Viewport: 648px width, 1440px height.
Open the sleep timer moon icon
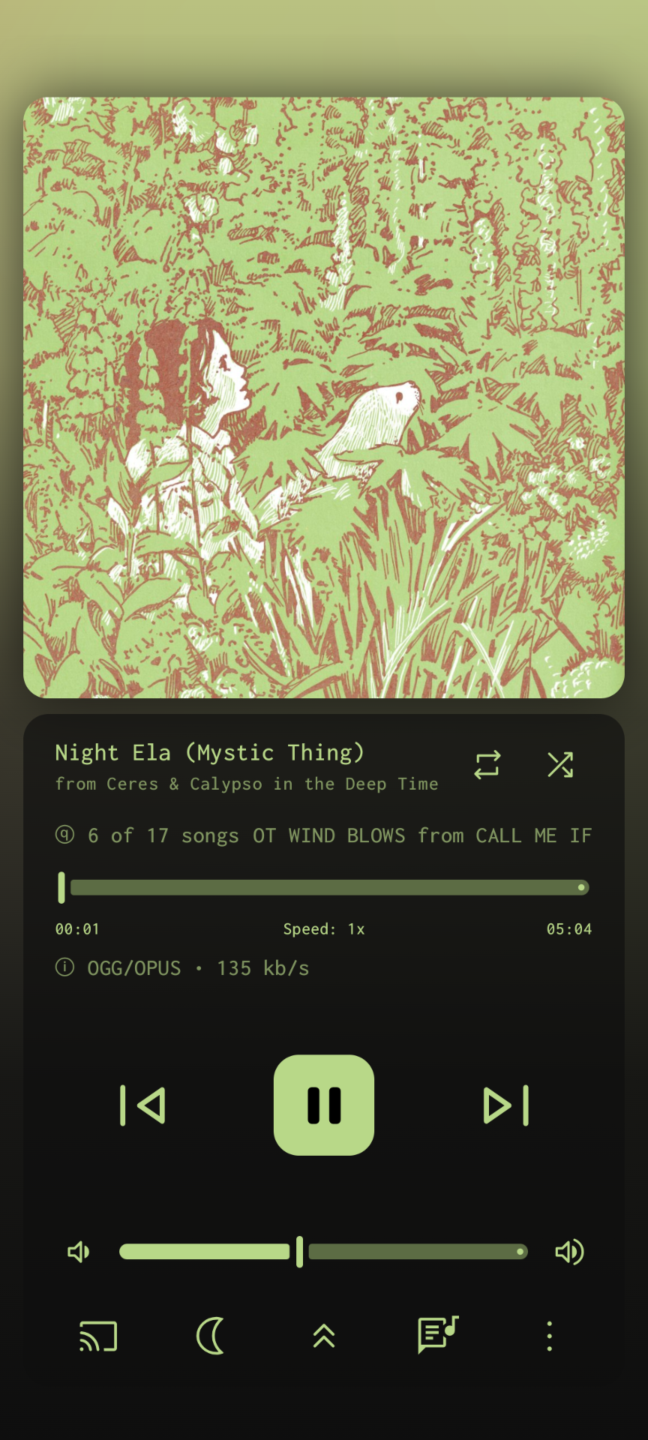211,1336
